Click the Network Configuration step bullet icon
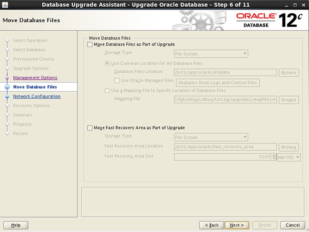The height and width of the screenshot is (232, 309). (7, 97)
